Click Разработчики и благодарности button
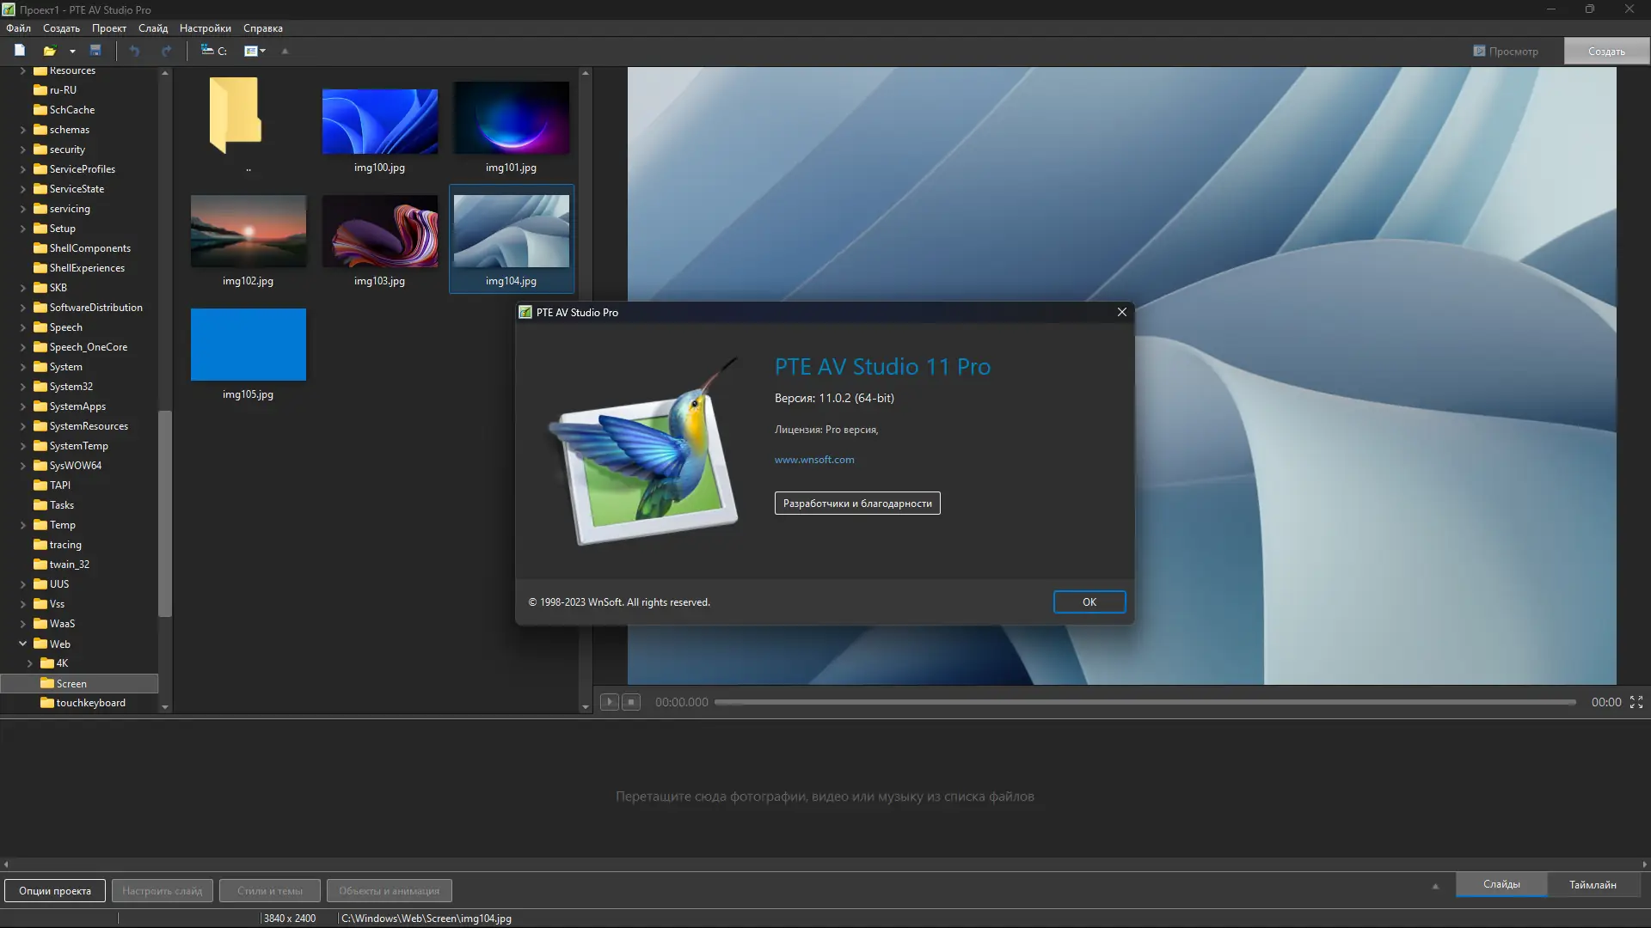 [x=856, y=504]
